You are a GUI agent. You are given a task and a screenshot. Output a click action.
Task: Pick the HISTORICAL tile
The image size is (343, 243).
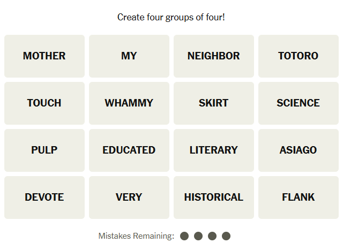click(214, 198)
